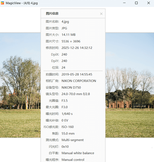
Task: Select exposure time 1/640 s
Action: tap(67, 114)
